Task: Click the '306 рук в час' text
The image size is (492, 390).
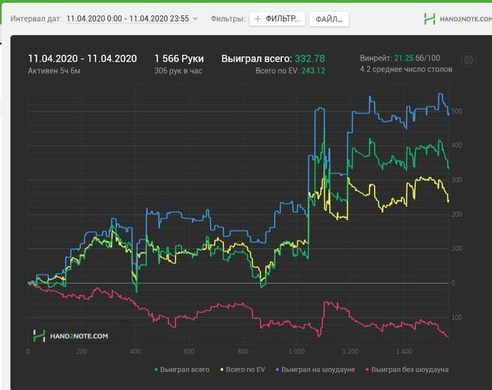Action: click(178, 71)
